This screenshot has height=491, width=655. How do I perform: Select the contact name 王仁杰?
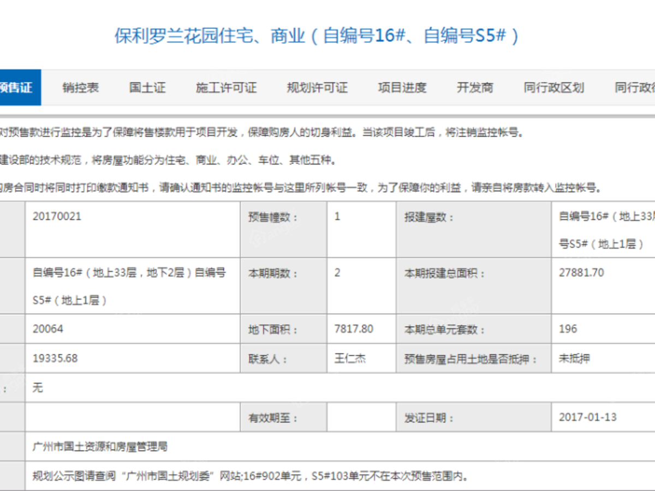coord(350,358)
